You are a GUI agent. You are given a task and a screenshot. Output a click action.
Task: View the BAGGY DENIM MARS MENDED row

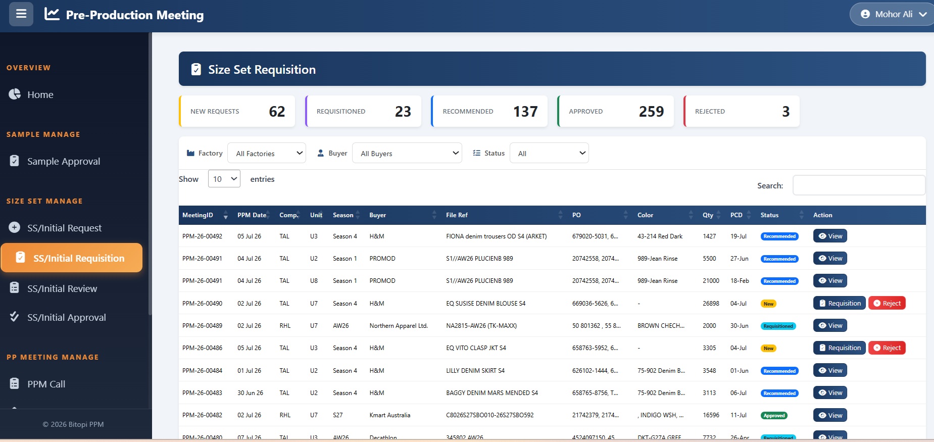(830, 392)
